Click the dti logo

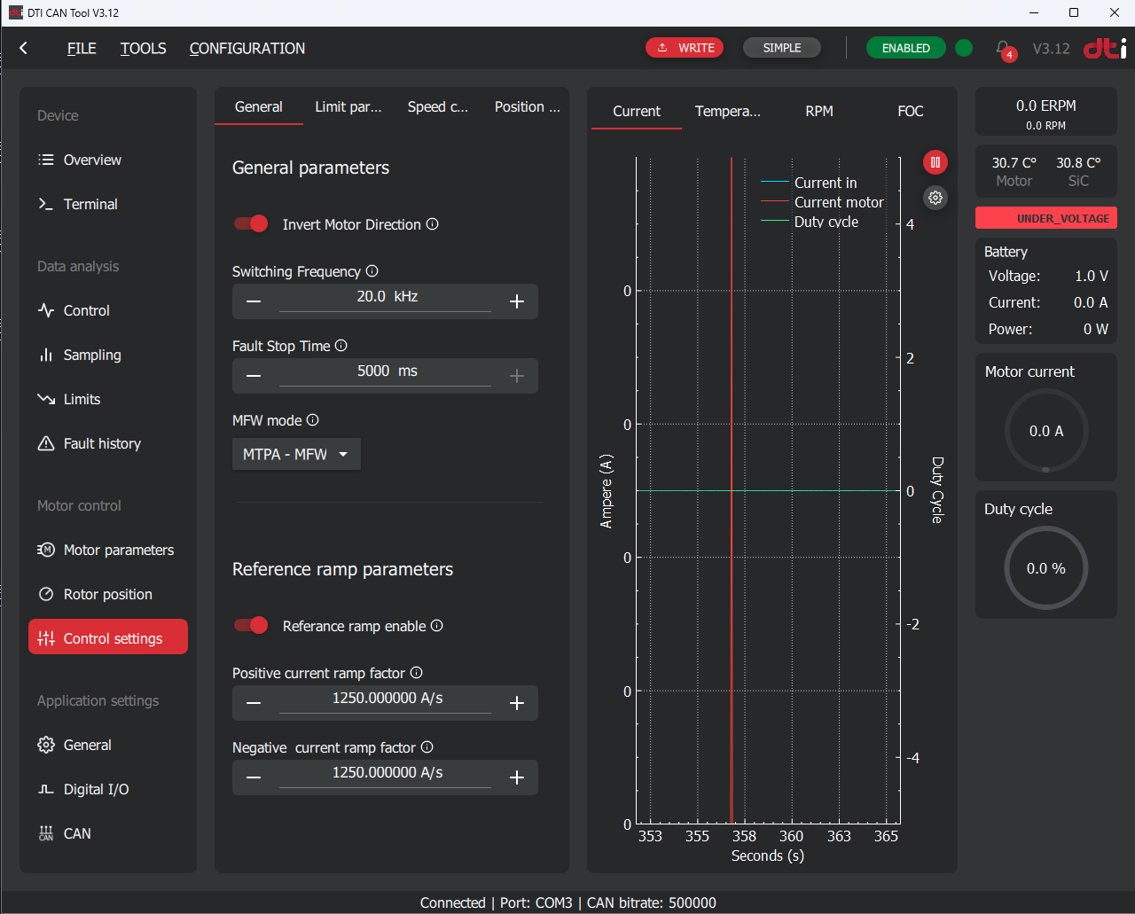(x=1105, y=48)
